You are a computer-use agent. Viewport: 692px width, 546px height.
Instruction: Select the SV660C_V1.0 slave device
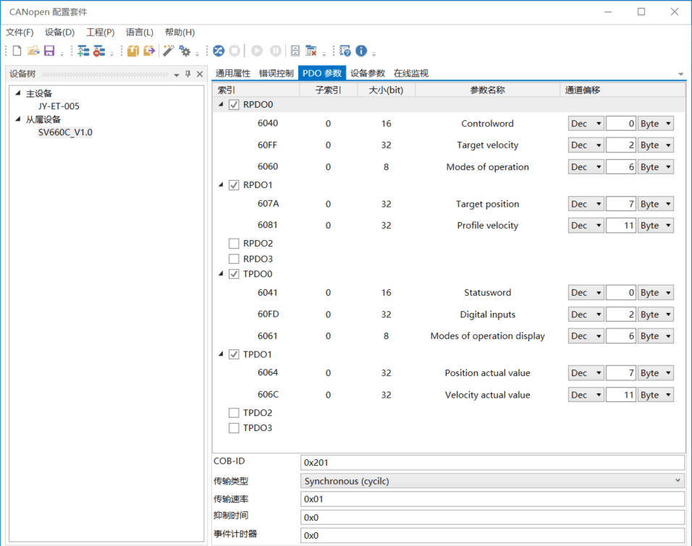(x=65, y=132)
